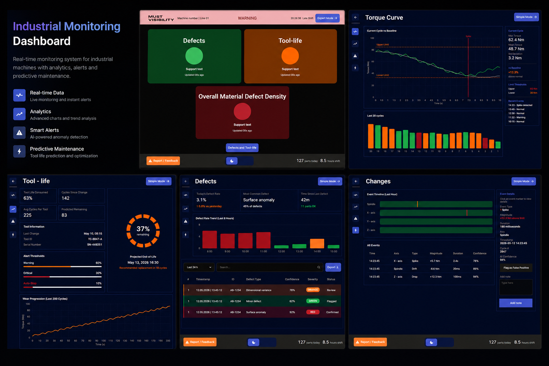Click Report / Feedback in main warning panel
The width and height of the screenshot is (549, 366).
(x=163, y=161)
